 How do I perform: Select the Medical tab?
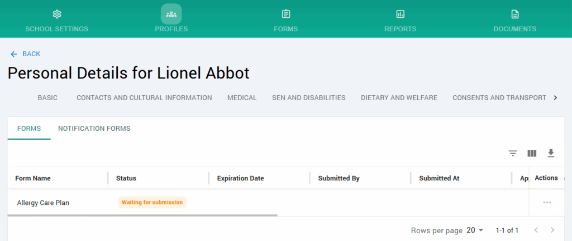[242, 98]
